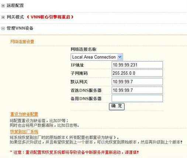Open the Local Area Connection dropdown arrow
The width and height of the screenshot is (187, 158).
tap(120, 57)
